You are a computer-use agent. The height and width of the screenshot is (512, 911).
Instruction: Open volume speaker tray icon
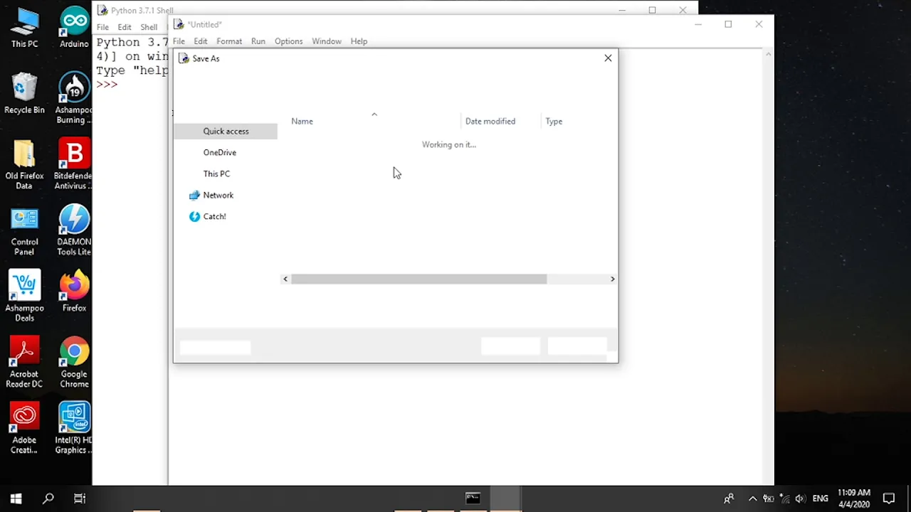click(800, 498)
